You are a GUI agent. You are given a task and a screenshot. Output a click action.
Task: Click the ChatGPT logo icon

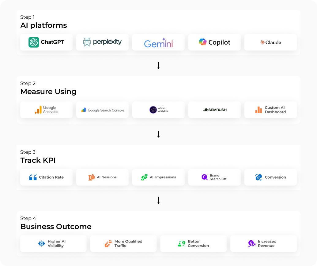coord(34,42)
